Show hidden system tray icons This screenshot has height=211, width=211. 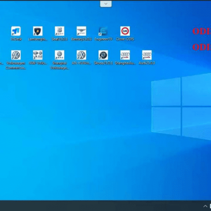click(x=205, y=206)
